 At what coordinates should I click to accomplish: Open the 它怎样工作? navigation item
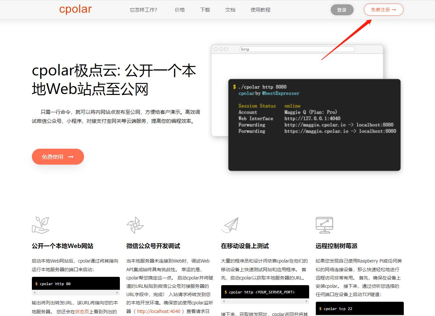(144, 10)
